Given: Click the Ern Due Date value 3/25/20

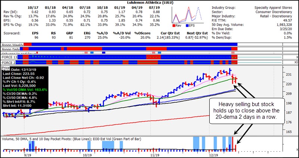Looking at the screenshot, I should tap(286, 29).
